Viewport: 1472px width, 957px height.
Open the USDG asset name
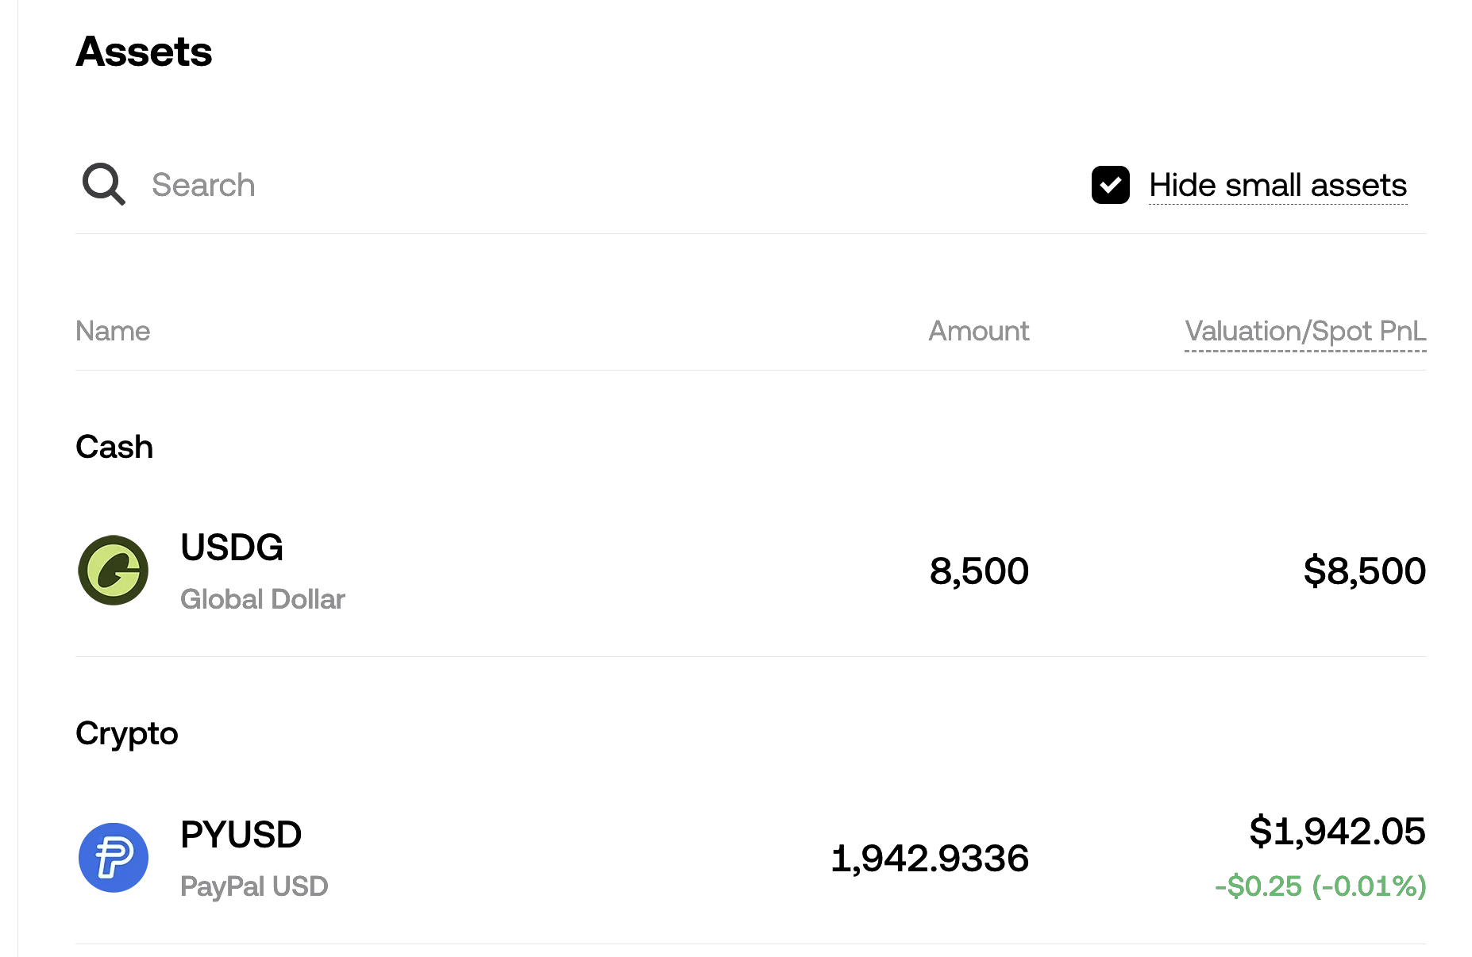click(x=232, y=548)
